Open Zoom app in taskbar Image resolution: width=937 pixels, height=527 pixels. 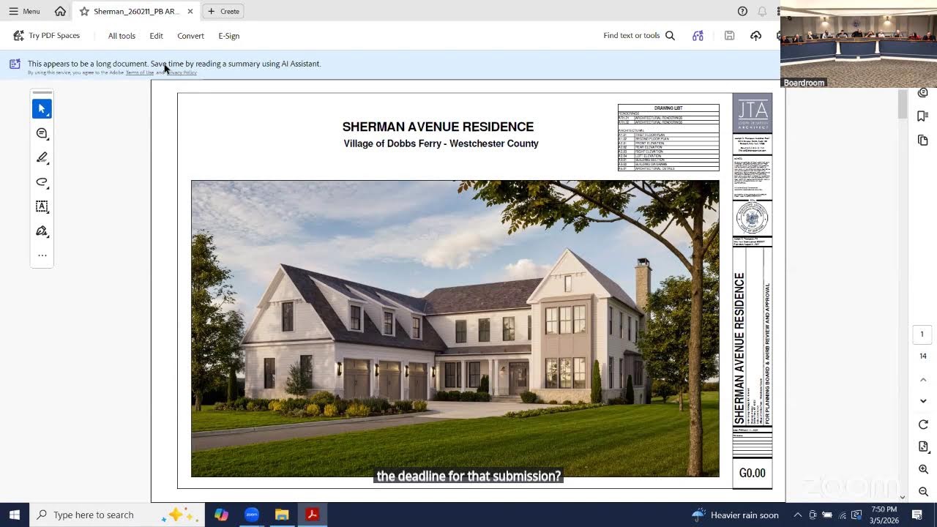click(251, 515)
